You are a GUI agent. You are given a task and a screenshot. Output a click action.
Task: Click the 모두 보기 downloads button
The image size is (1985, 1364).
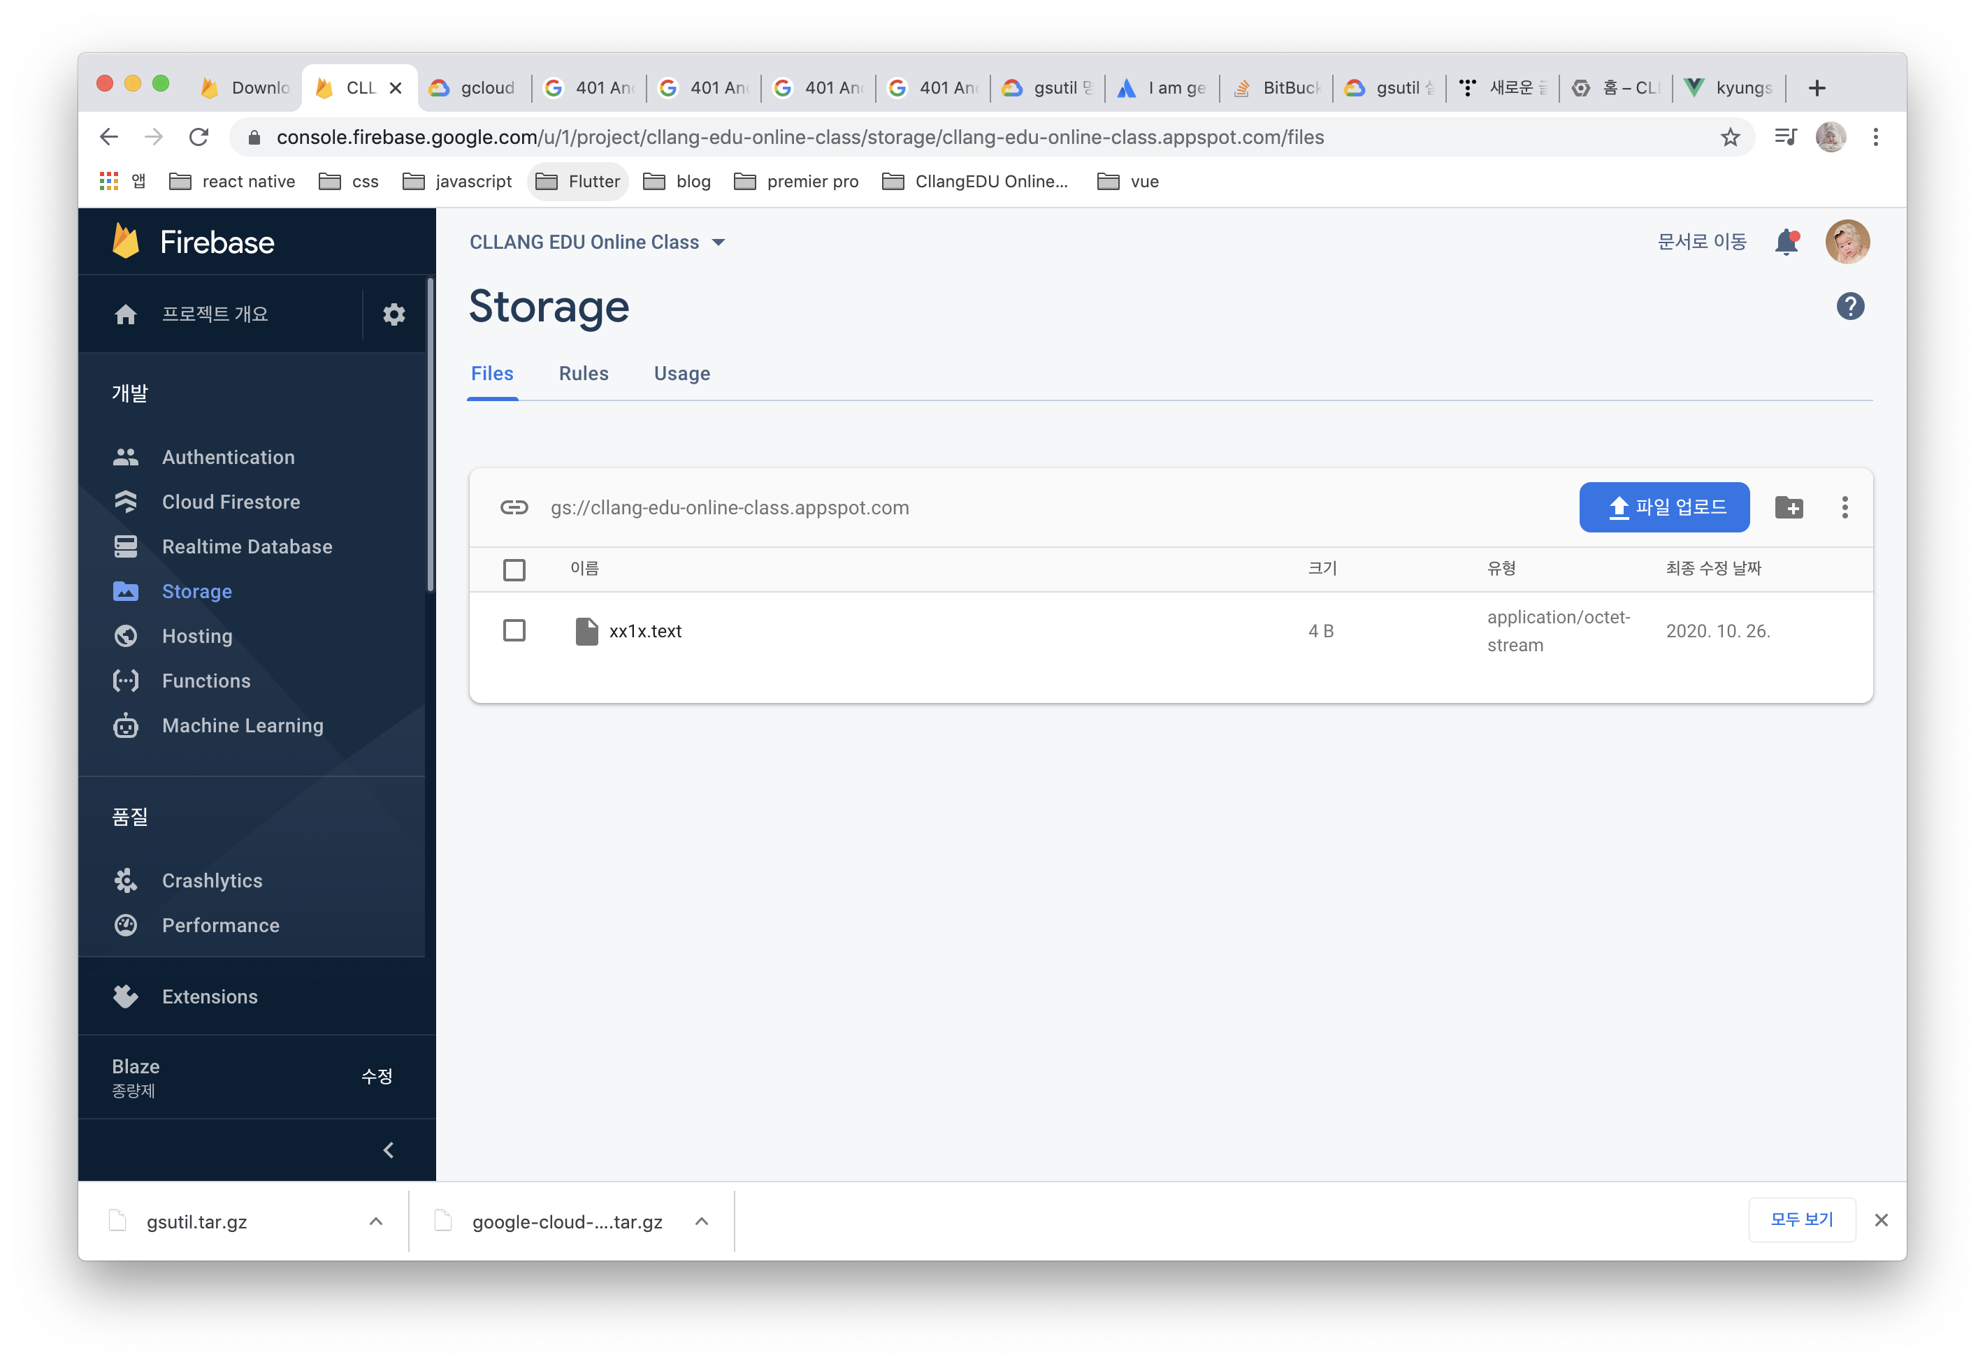(x=1801, y=1219)
